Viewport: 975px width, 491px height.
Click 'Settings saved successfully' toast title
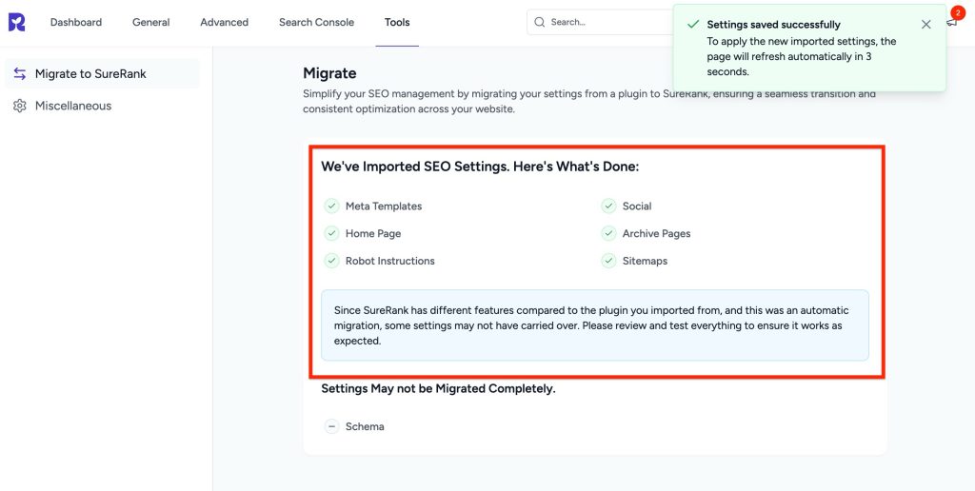pyautogui.click(x=773, y=25)
